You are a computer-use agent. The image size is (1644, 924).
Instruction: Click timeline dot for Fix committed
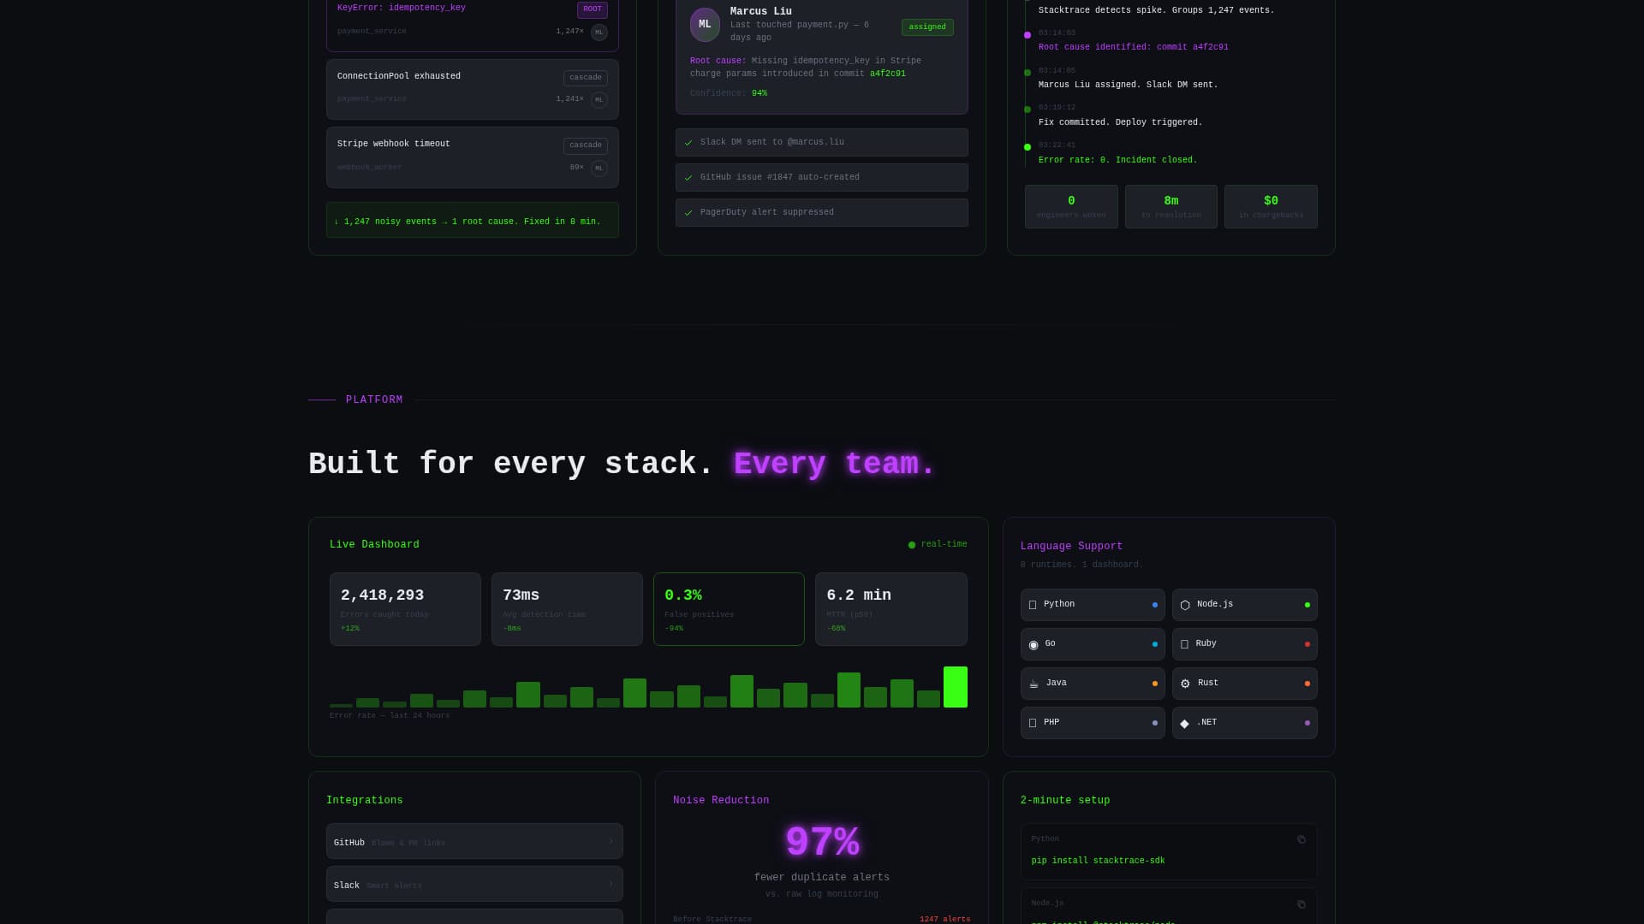(1027, 110)
